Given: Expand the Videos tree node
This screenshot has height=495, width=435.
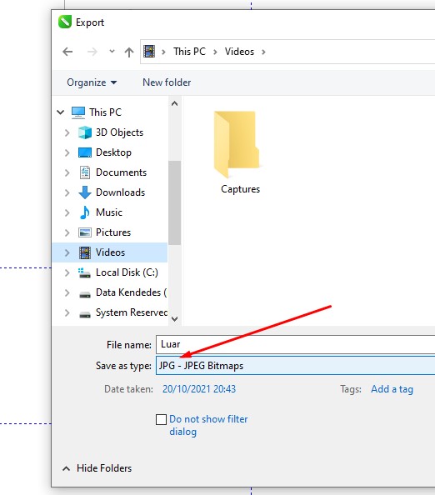Looking at the screenshot, I should 67,252.
